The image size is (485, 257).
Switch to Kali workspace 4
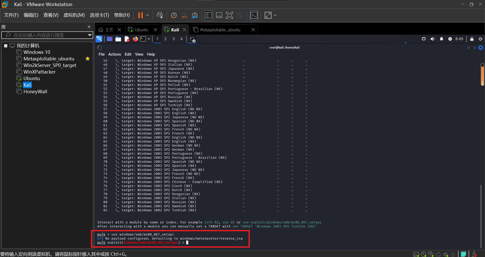pyautogui.click(x=181, y=39)
